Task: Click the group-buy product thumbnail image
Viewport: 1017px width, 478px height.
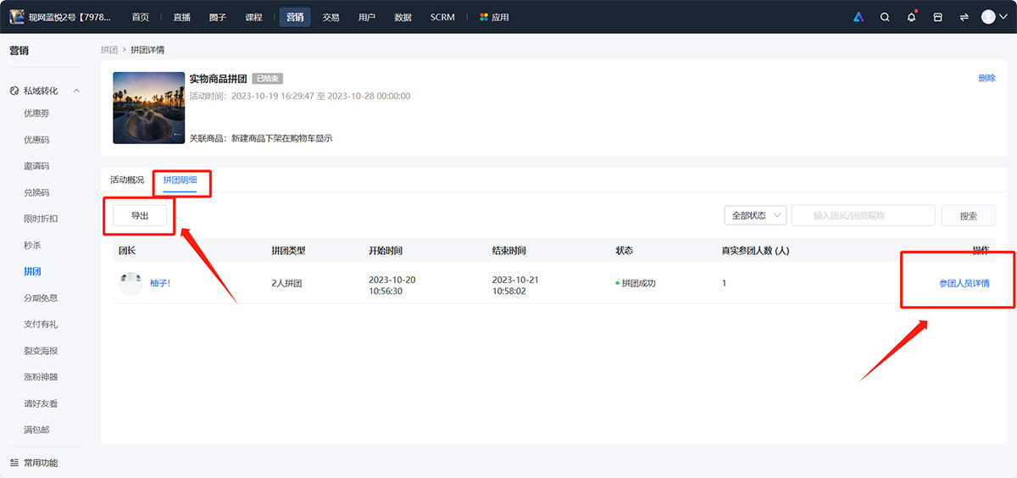Action: pos(149,108)
